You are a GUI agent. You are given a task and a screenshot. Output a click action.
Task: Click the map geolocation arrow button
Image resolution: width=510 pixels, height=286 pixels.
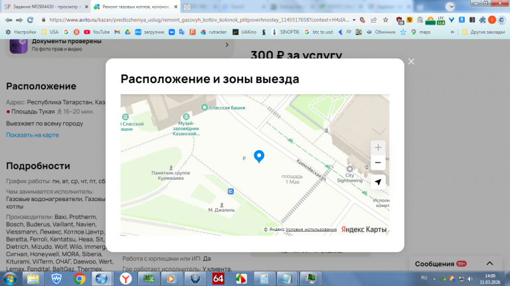click(x=378, y=182)
